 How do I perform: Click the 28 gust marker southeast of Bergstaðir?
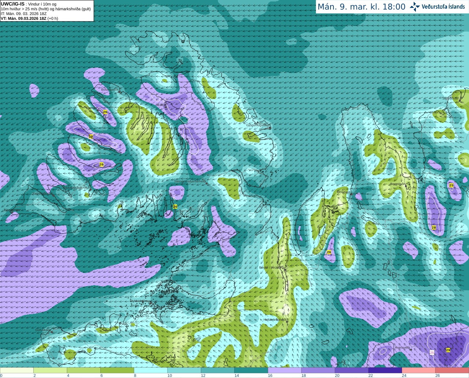tap(434, 228)
